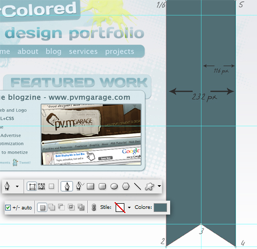Open the Stile picker dropdown arrow
Image resolution: width=257 pixels, height=249 pixels.
tap(129, 207)
